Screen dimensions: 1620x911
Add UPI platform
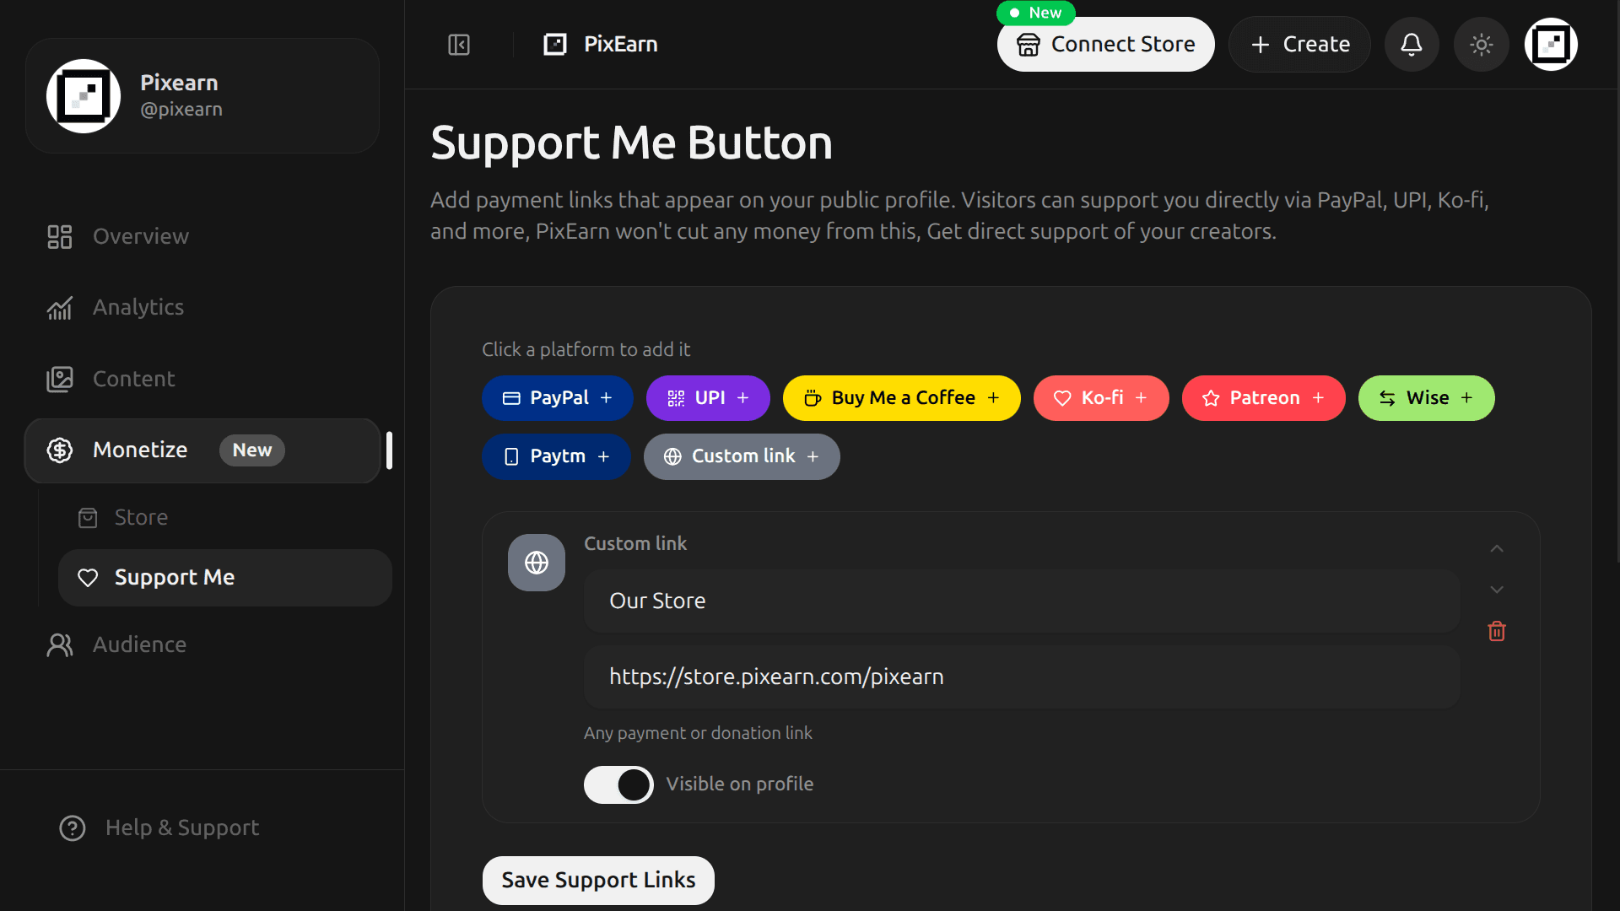point(708,398)
